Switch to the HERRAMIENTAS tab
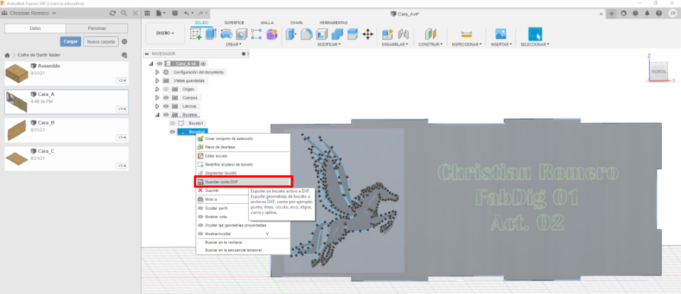Viewport: 681px width, 294px height. click(334, 22)
